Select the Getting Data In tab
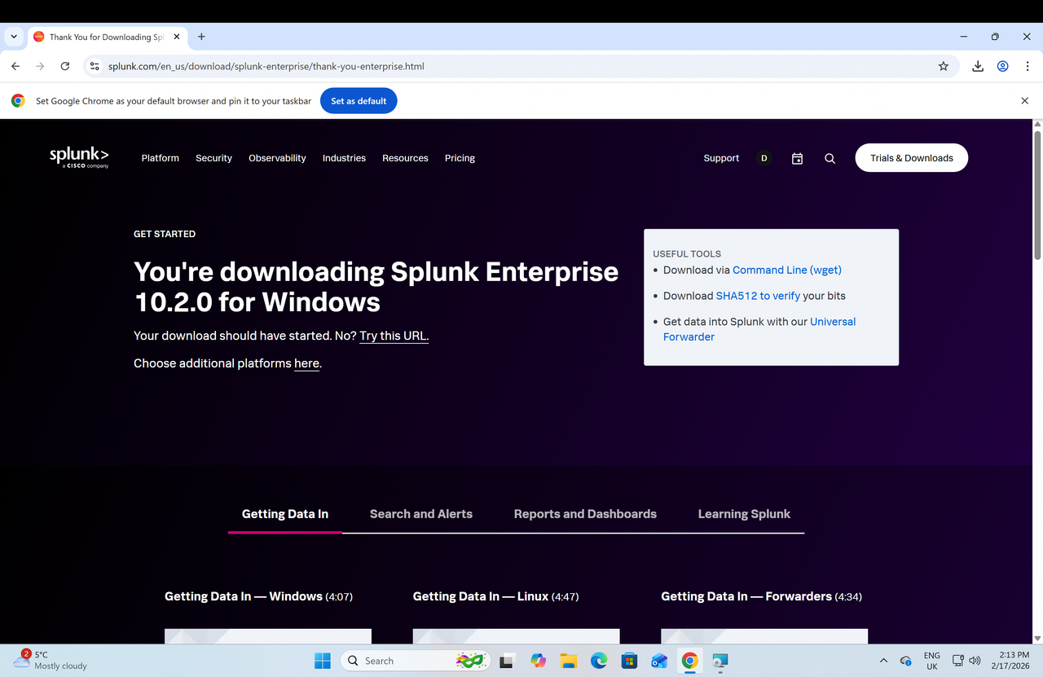Image resolution: width=1043 pixels, height=677 pixels. pyautogui.click(x=285, y=514)
